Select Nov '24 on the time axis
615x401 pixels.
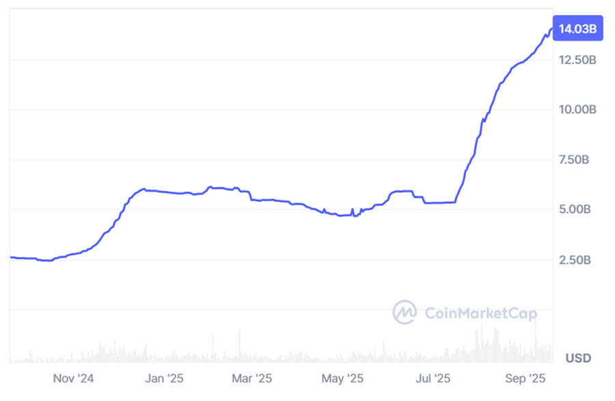tap(73, 378)
